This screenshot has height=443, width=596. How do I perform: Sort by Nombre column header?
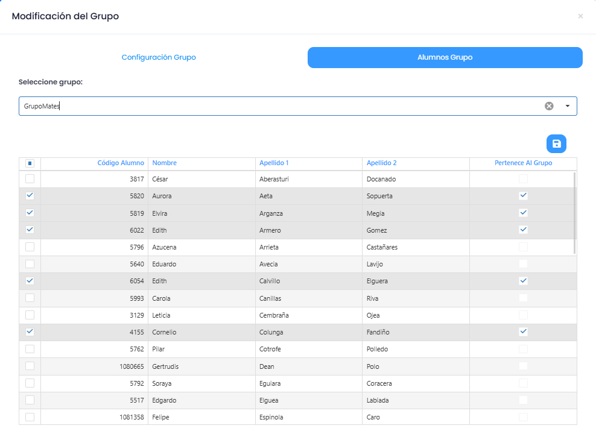[165, 163]
